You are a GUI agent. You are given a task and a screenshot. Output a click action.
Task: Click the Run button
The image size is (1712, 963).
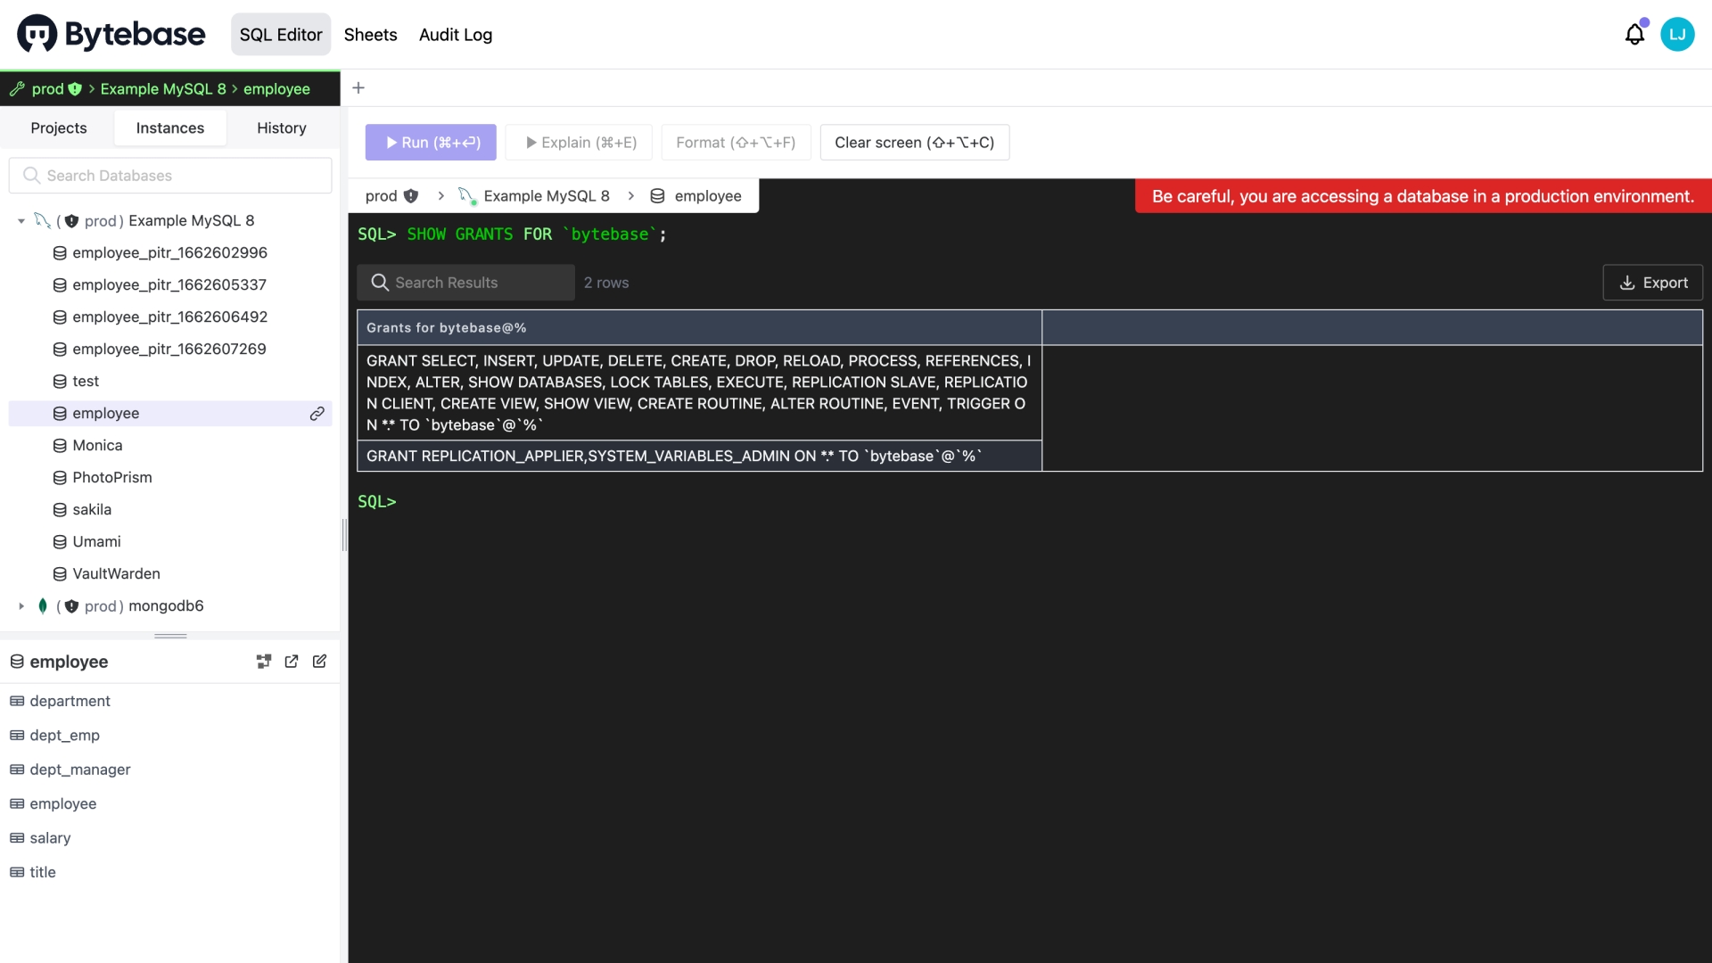(431, 143)
